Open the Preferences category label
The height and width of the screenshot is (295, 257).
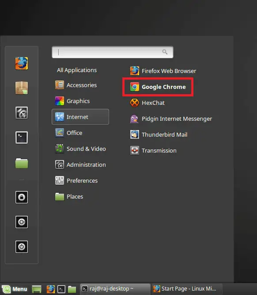[82, 180]
